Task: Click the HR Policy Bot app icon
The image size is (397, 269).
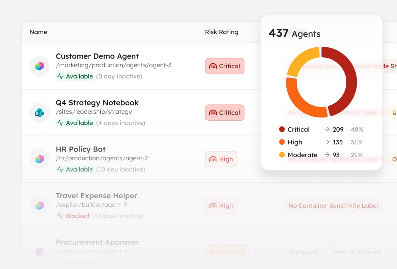Action: pos(39,159)
